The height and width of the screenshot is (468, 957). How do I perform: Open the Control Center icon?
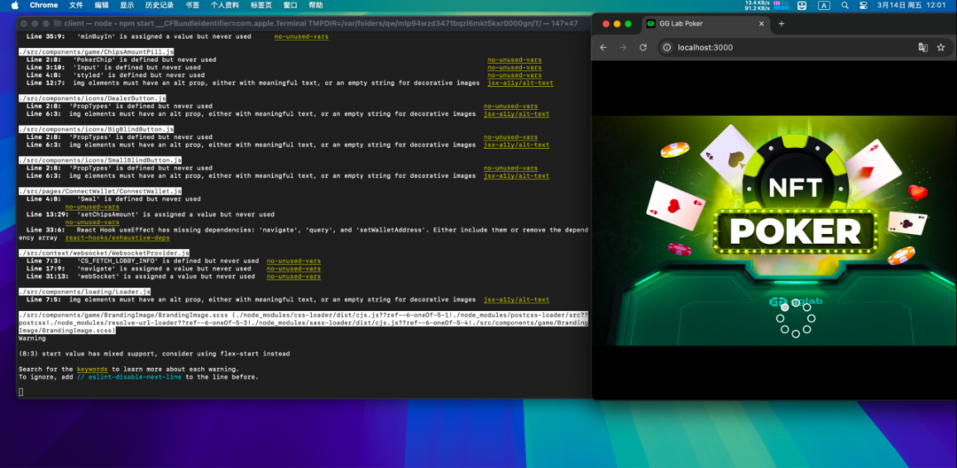(x=863, y=5)
